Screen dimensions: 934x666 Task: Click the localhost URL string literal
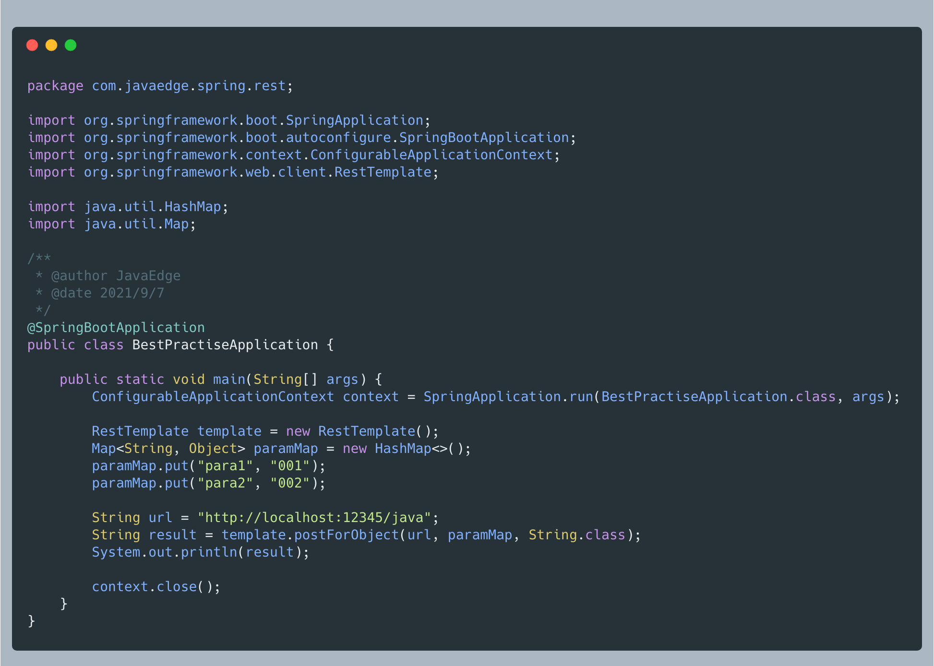coord(314,518)
